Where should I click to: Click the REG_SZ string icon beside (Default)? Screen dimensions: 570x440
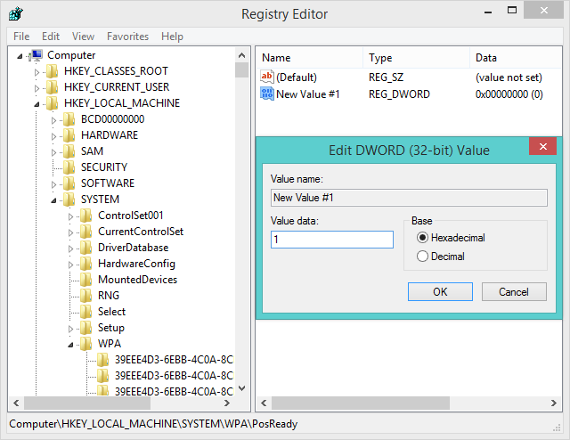point(267,77)
